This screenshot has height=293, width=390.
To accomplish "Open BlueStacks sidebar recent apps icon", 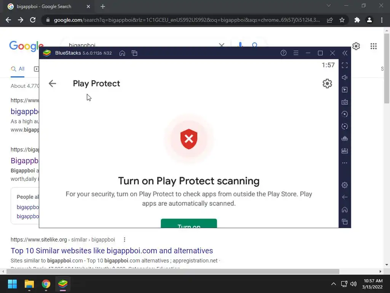I will point(344,222).
